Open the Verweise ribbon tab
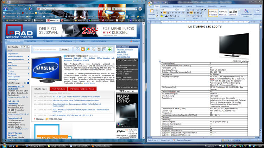The image size is (264, 148). pos(189,6)
